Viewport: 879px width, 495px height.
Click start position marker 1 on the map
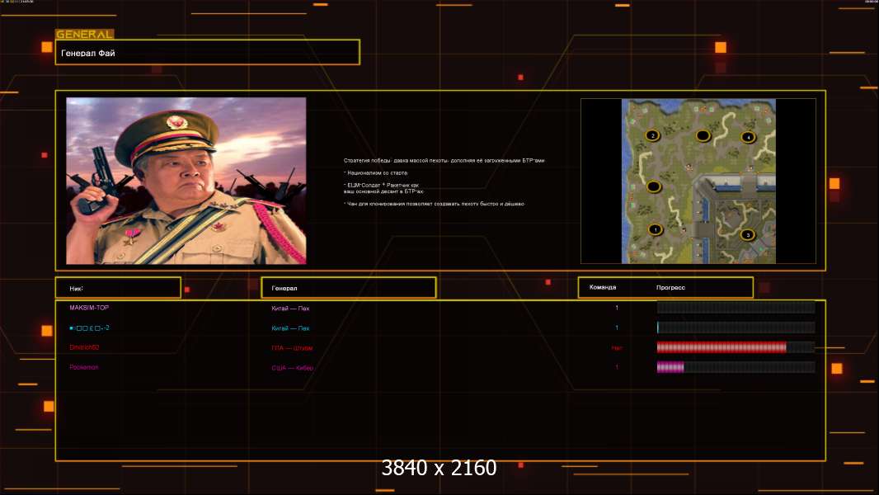(656, 229)
